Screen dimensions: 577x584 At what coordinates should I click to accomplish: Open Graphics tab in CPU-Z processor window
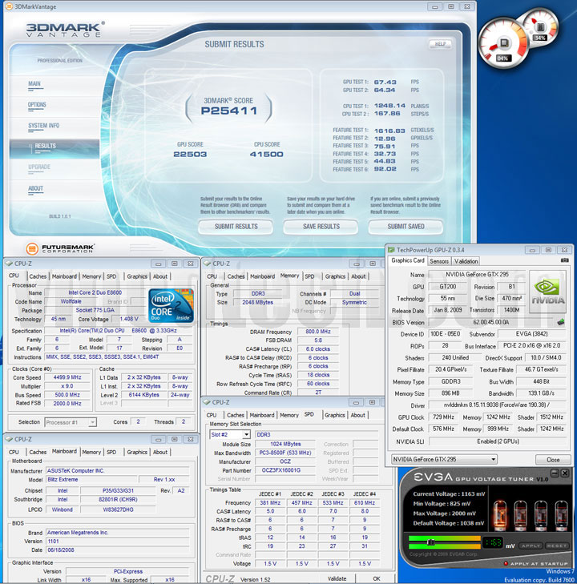pyautogui.click(x=137, y=276)
